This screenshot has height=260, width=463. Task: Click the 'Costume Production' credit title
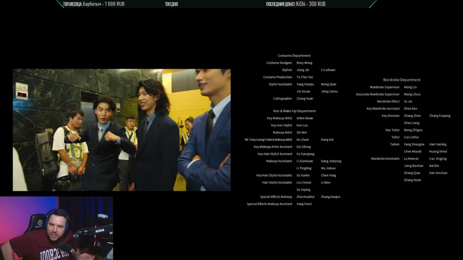[277, 77]
